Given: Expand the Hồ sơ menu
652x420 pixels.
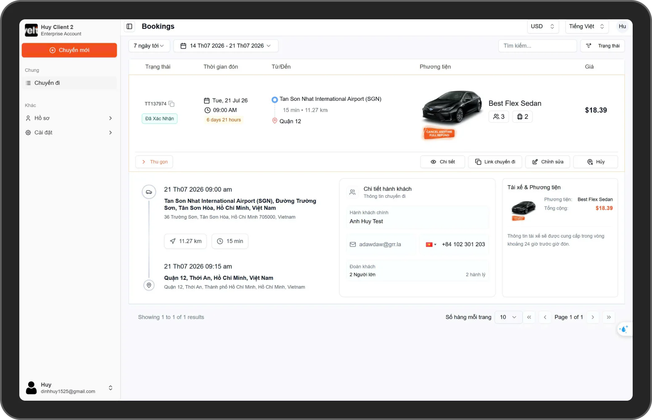Looking at the screenshot, I should pyautogui.click(x=69, y=118).
